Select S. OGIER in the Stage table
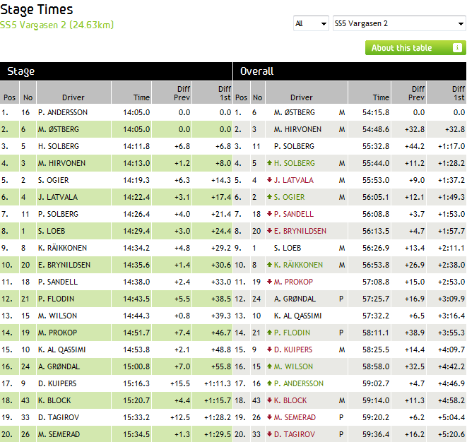 coord(53,180)
